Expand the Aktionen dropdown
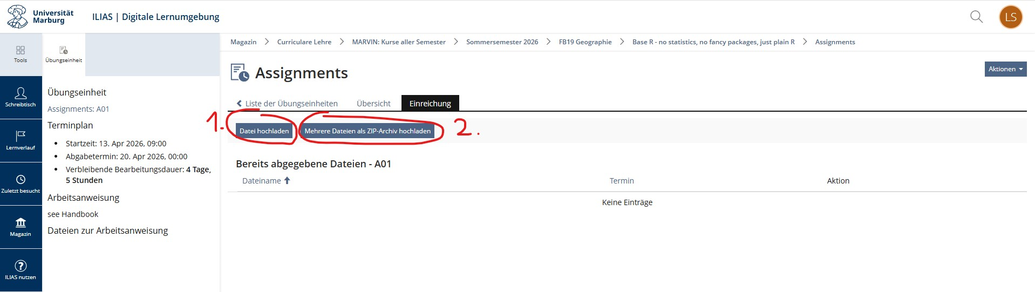This screenshot has height=292, width=1035. pos(1005,69)
